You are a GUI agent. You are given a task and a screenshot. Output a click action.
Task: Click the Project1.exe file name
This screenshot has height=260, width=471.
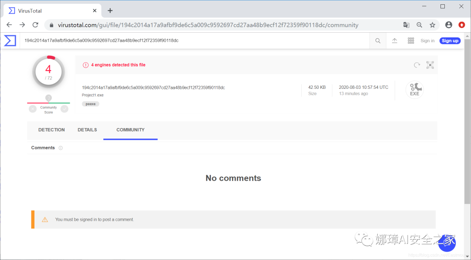click(x=92, y=95)
